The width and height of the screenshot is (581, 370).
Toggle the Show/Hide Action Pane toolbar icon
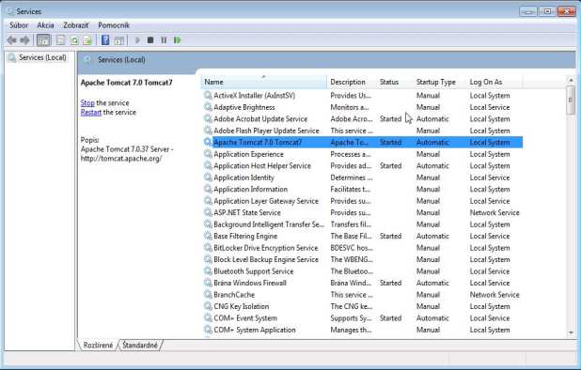(x=119, y=40)
